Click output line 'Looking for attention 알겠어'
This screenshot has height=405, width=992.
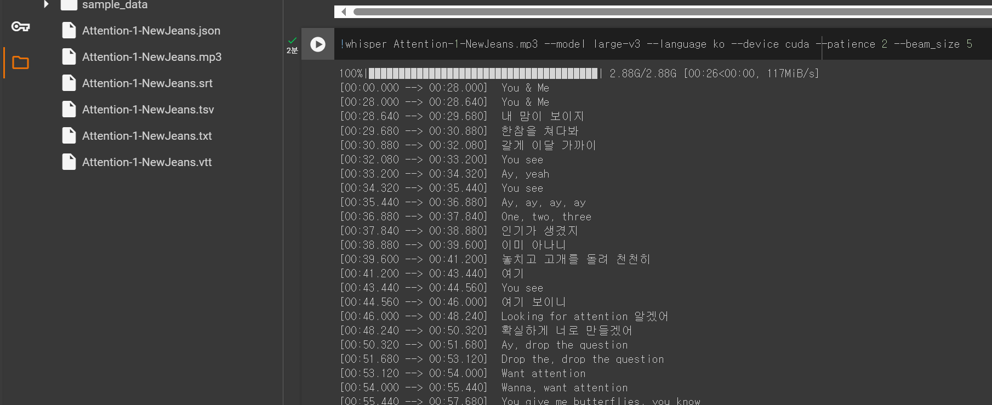pos(585,316)
